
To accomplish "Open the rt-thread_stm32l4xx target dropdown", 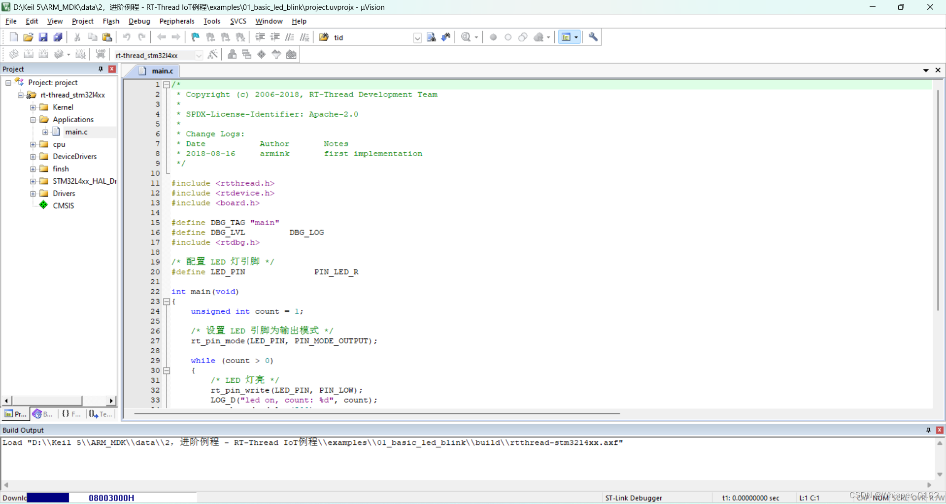I will pos(199,55).
